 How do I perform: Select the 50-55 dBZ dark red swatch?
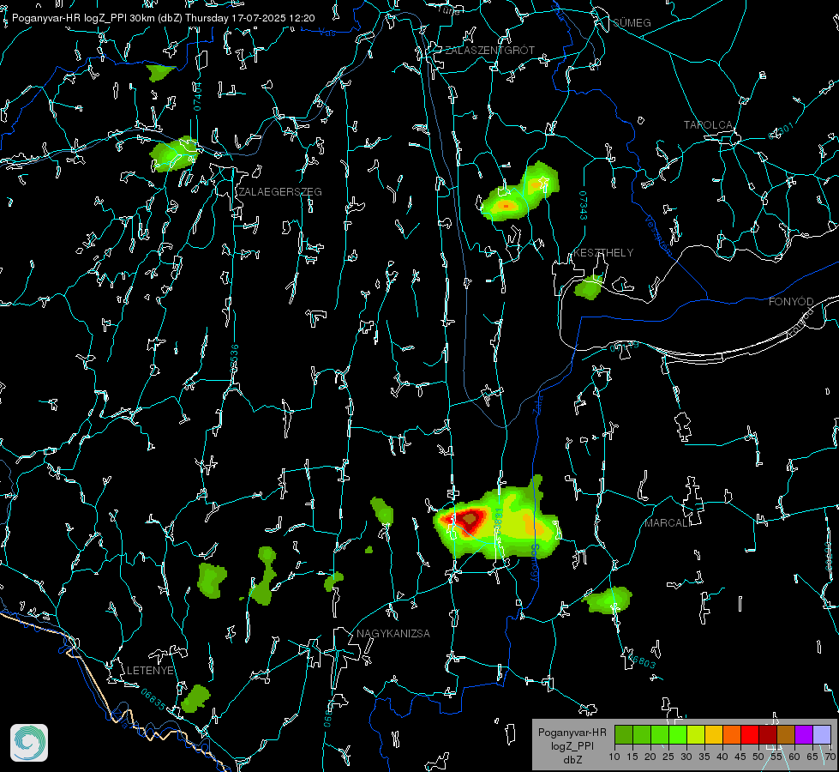point(768,734)
